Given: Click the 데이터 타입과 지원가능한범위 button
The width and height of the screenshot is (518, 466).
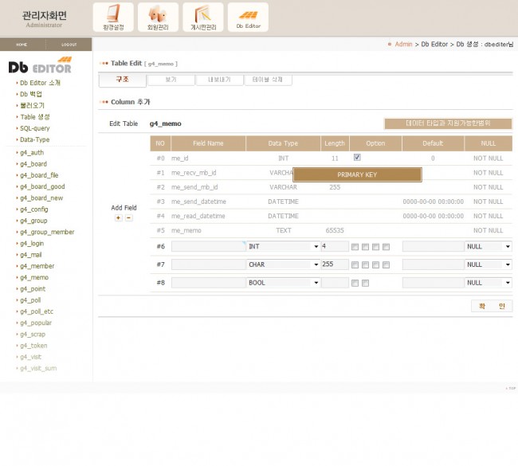Looking at the screenshot, I should coord(448,123).
